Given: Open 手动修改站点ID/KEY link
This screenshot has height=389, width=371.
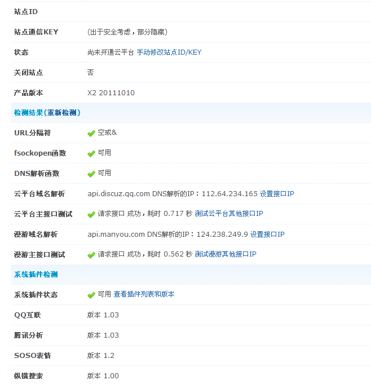Looking at the screenshot, I should click(x=169, y=52).
